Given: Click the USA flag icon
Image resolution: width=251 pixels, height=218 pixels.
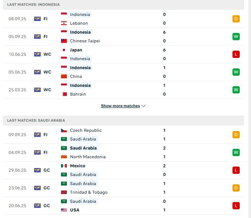Looking at the screenshot, I should (64, 210).
